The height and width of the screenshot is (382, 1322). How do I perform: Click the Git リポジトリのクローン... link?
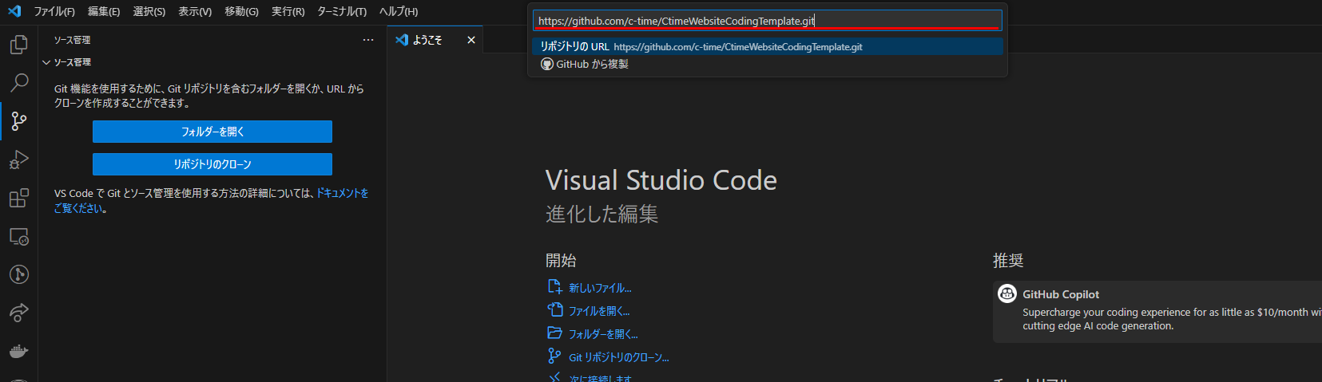(618, 357)
